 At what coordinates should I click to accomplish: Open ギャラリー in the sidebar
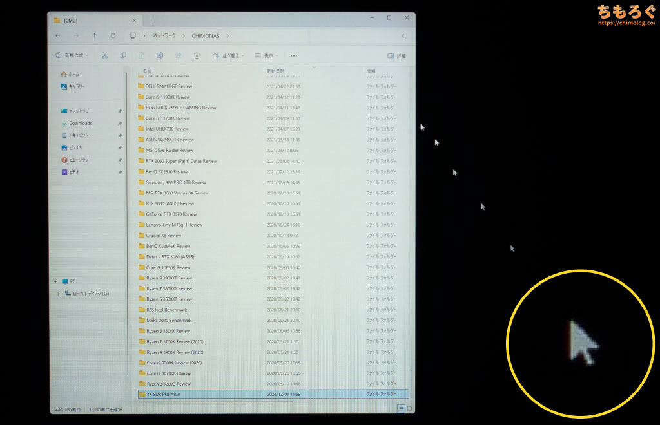[73, 86]
